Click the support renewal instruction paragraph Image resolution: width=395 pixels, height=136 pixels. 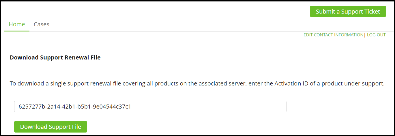(197, 84)
